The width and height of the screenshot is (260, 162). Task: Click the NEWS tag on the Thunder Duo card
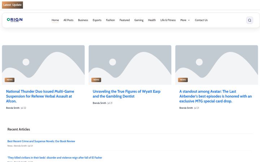(9, 80)
